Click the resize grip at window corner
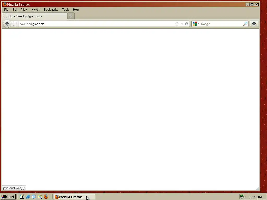 [257, 188]
